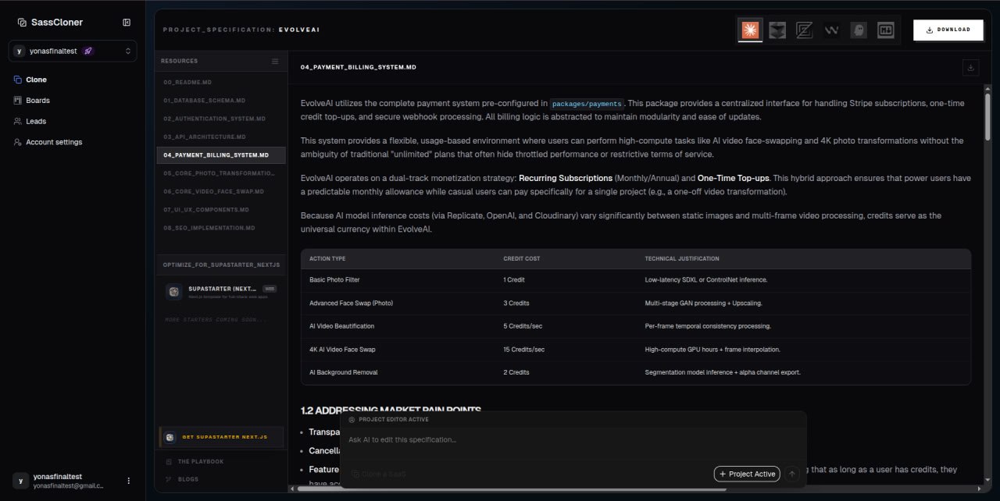Click the W export format icon
Image resolution: width=1000 pixels, height=501 pixels.
(x=831, y=30)
